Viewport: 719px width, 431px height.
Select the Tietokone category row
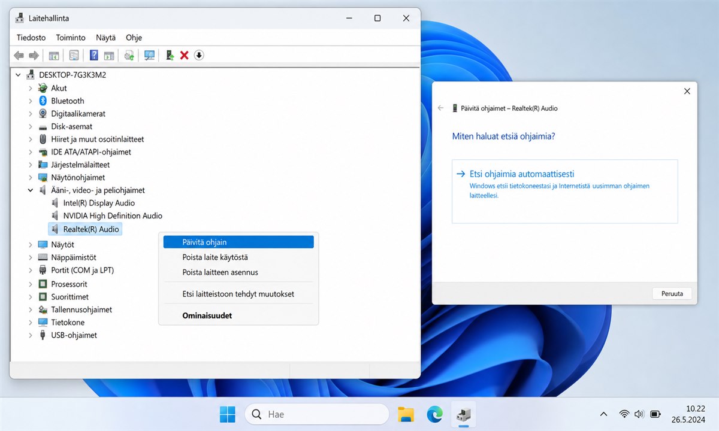(x=68, y=322)
